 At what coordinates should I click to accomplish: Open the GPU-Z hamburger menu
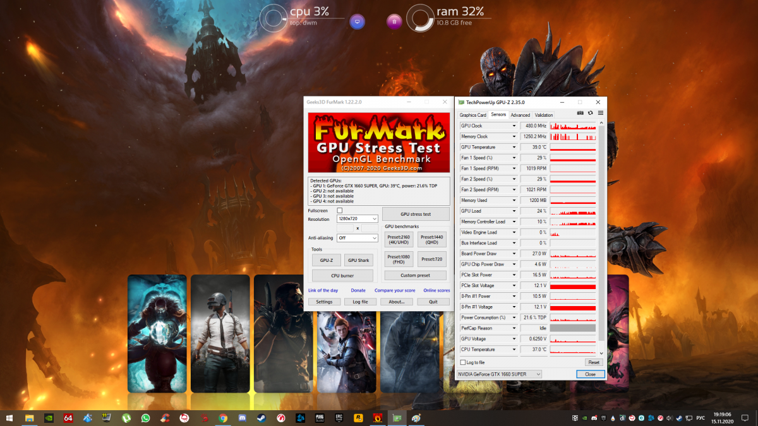[600, 113]
